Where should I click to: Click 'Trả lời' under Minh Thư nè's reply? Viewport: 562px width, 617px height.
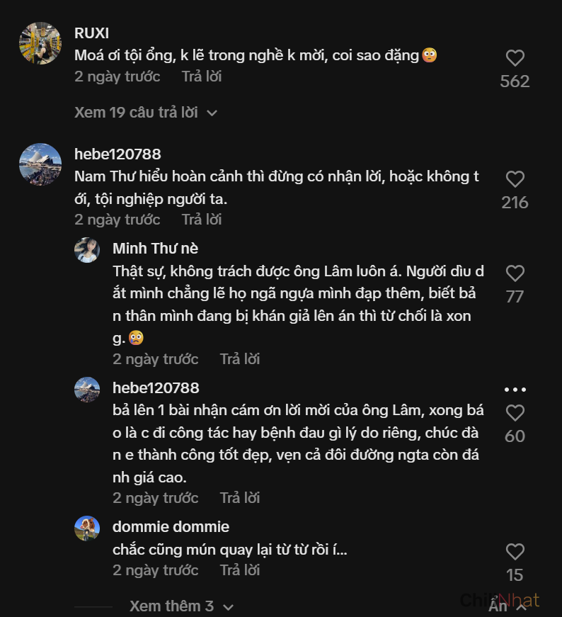240,359
